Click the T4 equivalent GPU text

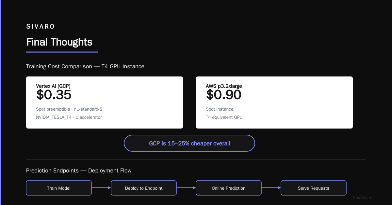click(224, 117)
